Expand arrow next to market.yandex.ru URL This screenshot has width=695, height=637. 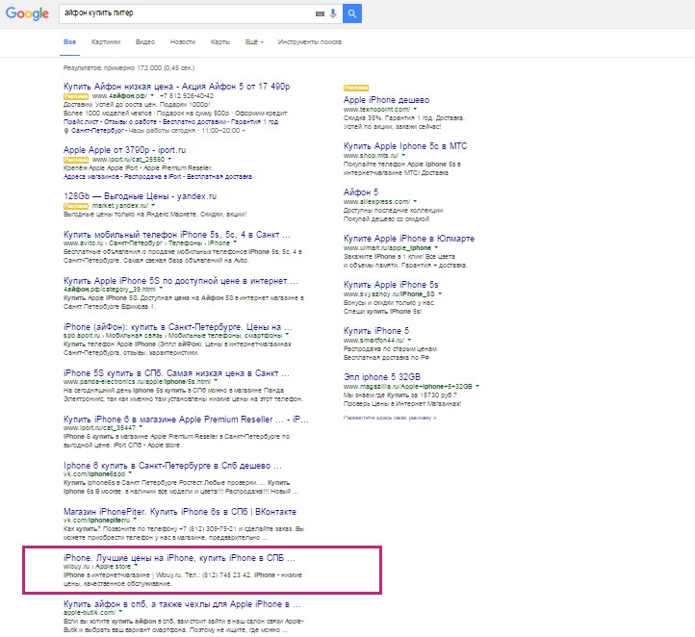pyautogui.click(x=153, y=206)
